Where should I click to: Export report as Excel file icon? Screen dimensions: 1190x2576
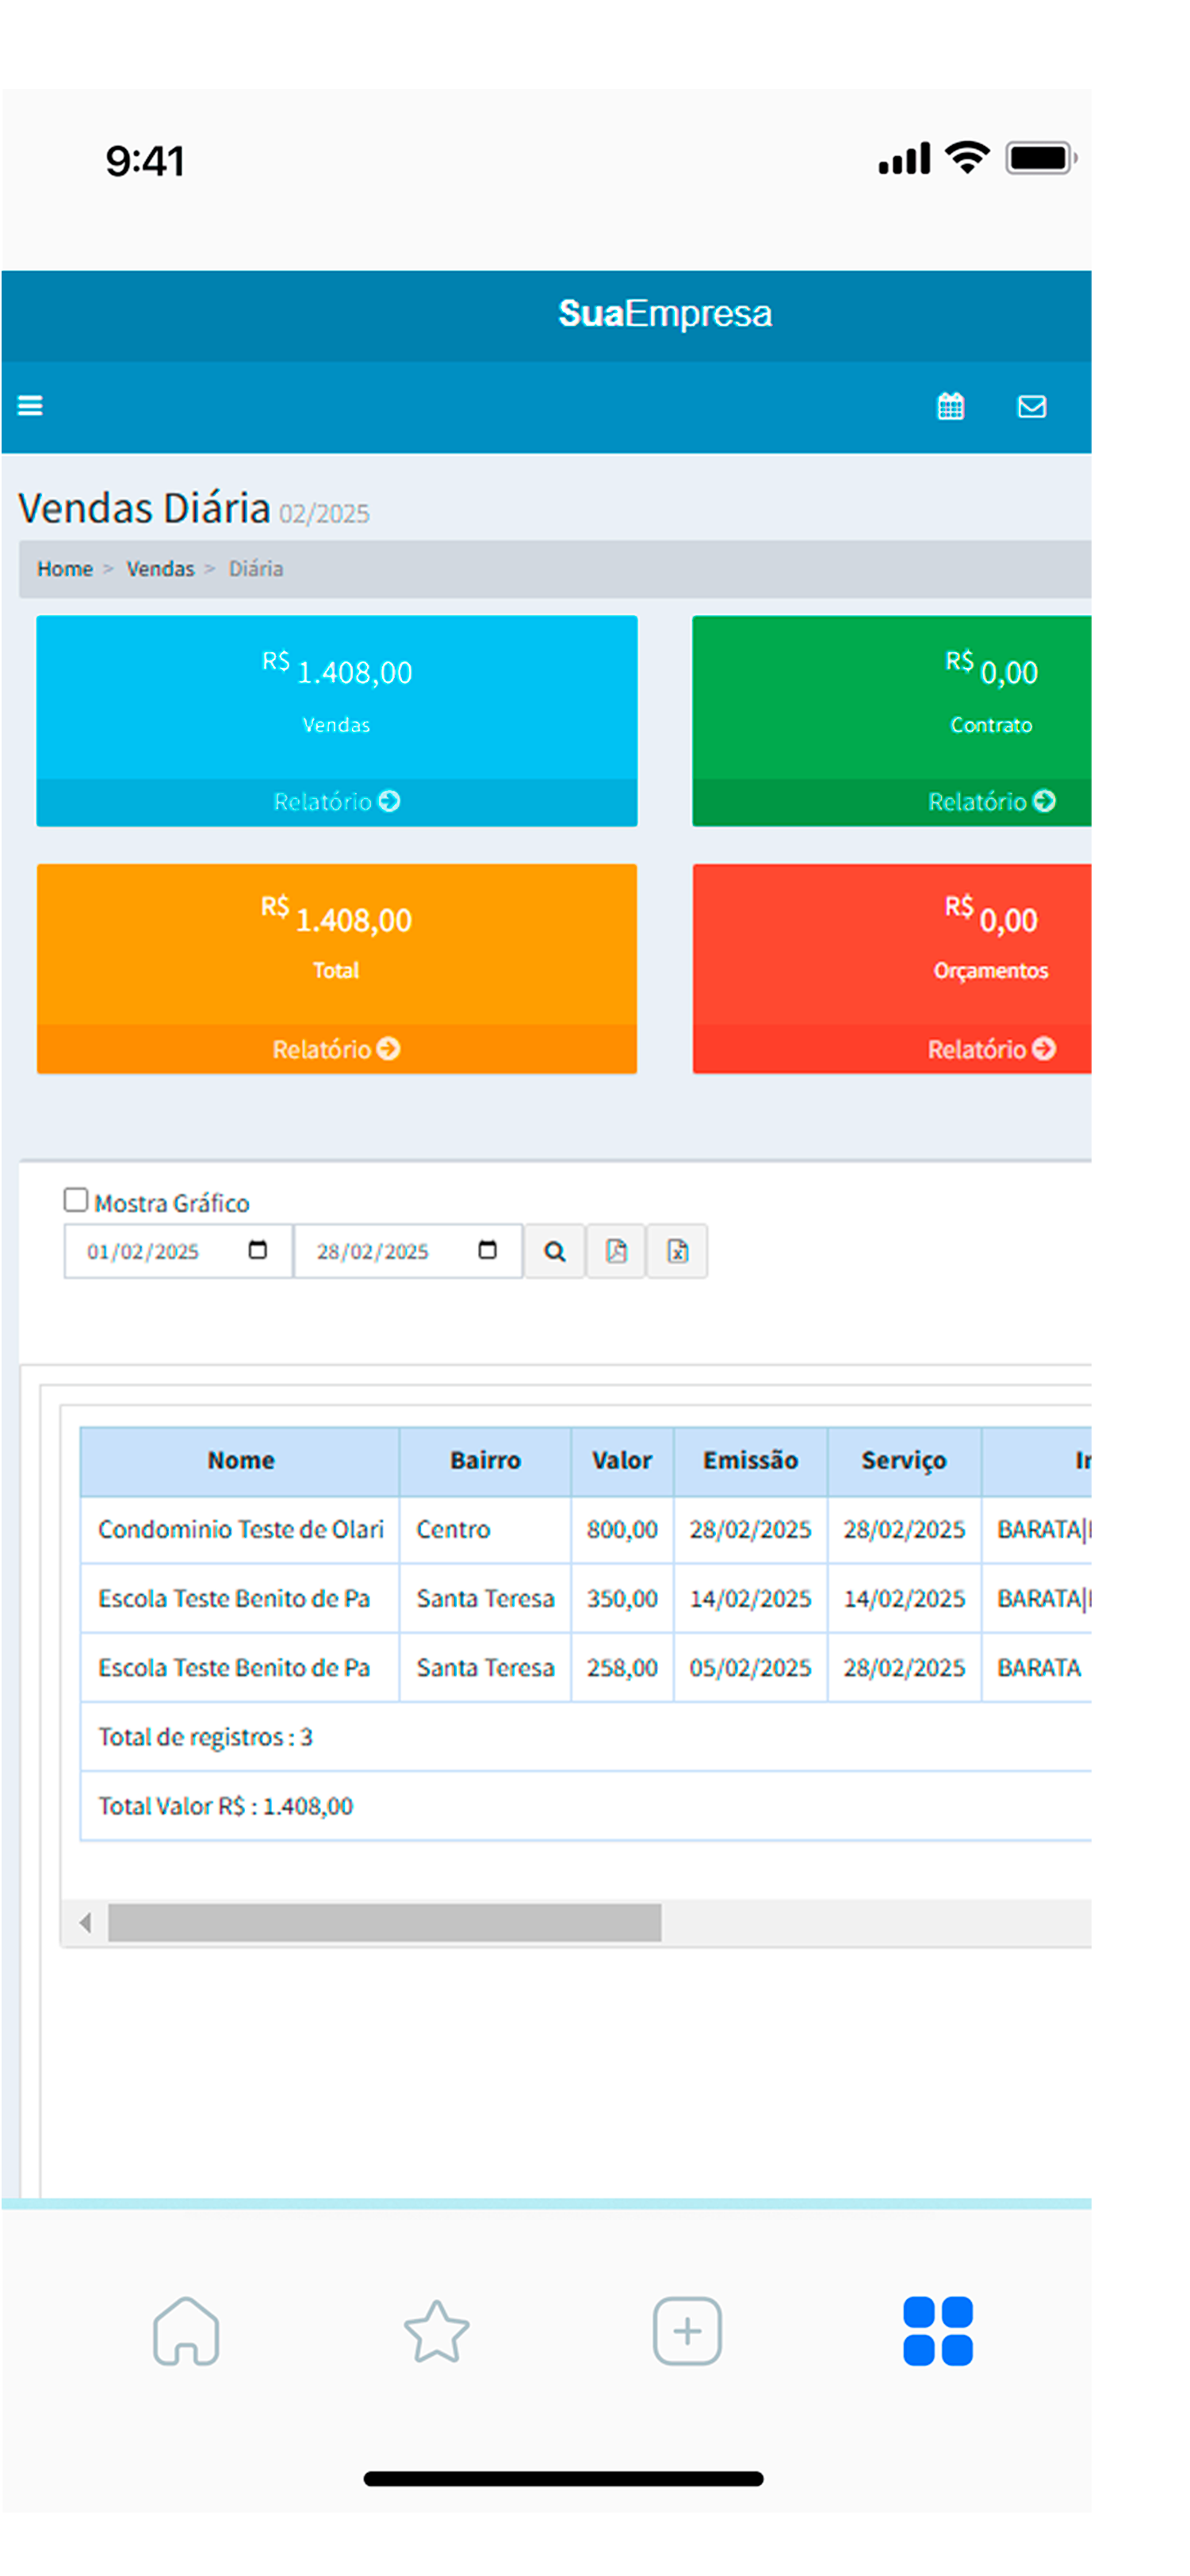coord(677,1251)
